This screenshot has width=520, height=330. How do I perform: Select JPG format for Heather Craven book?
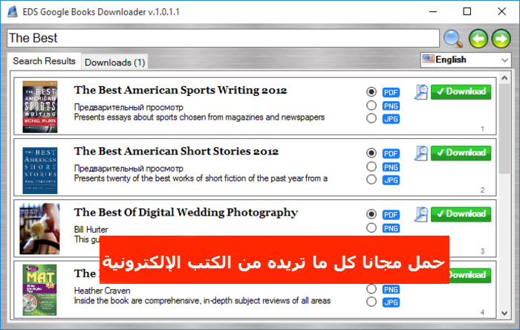[371, 302]
